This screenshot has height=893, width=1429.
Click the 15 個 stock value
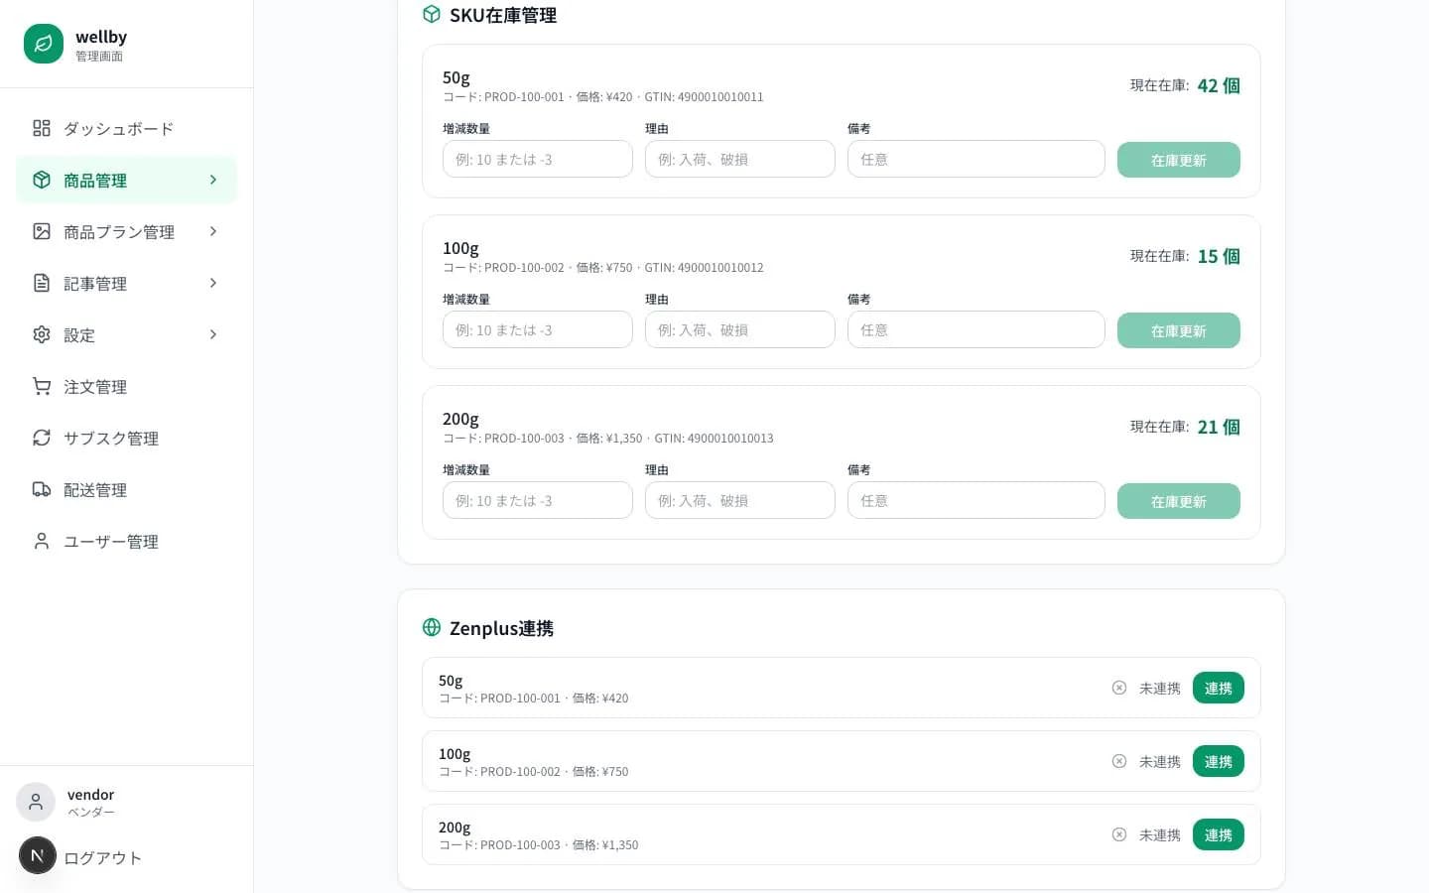(x=1219, y=256)
